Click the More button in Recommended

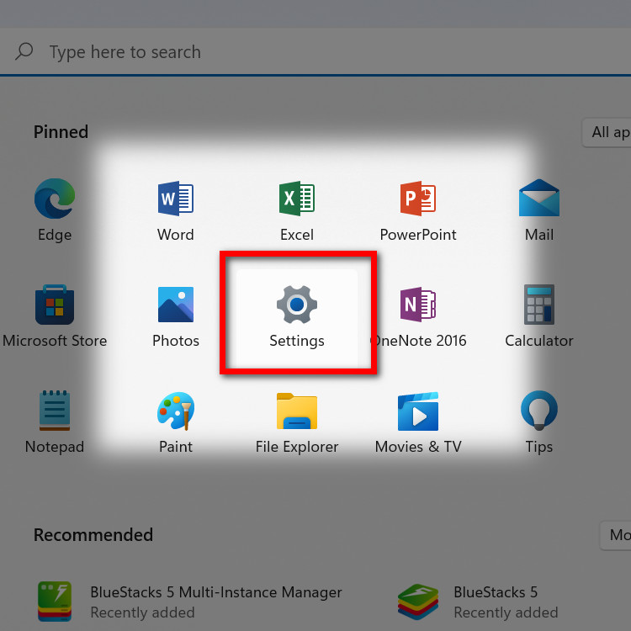[615, 535]
